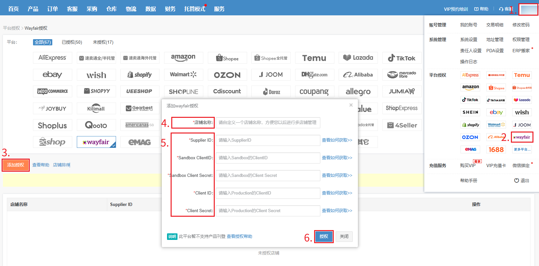This screenshot has width=539, height=266.
Task: Open the 订单 top menu
Action: [53, 9]
